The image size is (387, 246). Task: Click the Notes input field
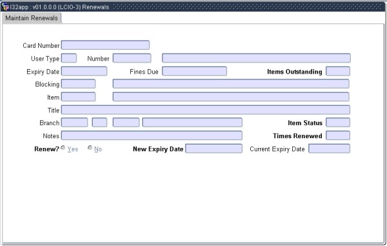coord(152,136)
